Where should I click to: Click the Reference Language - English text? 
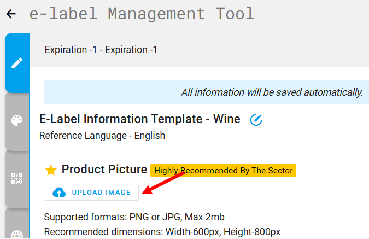tap(102, 136)
